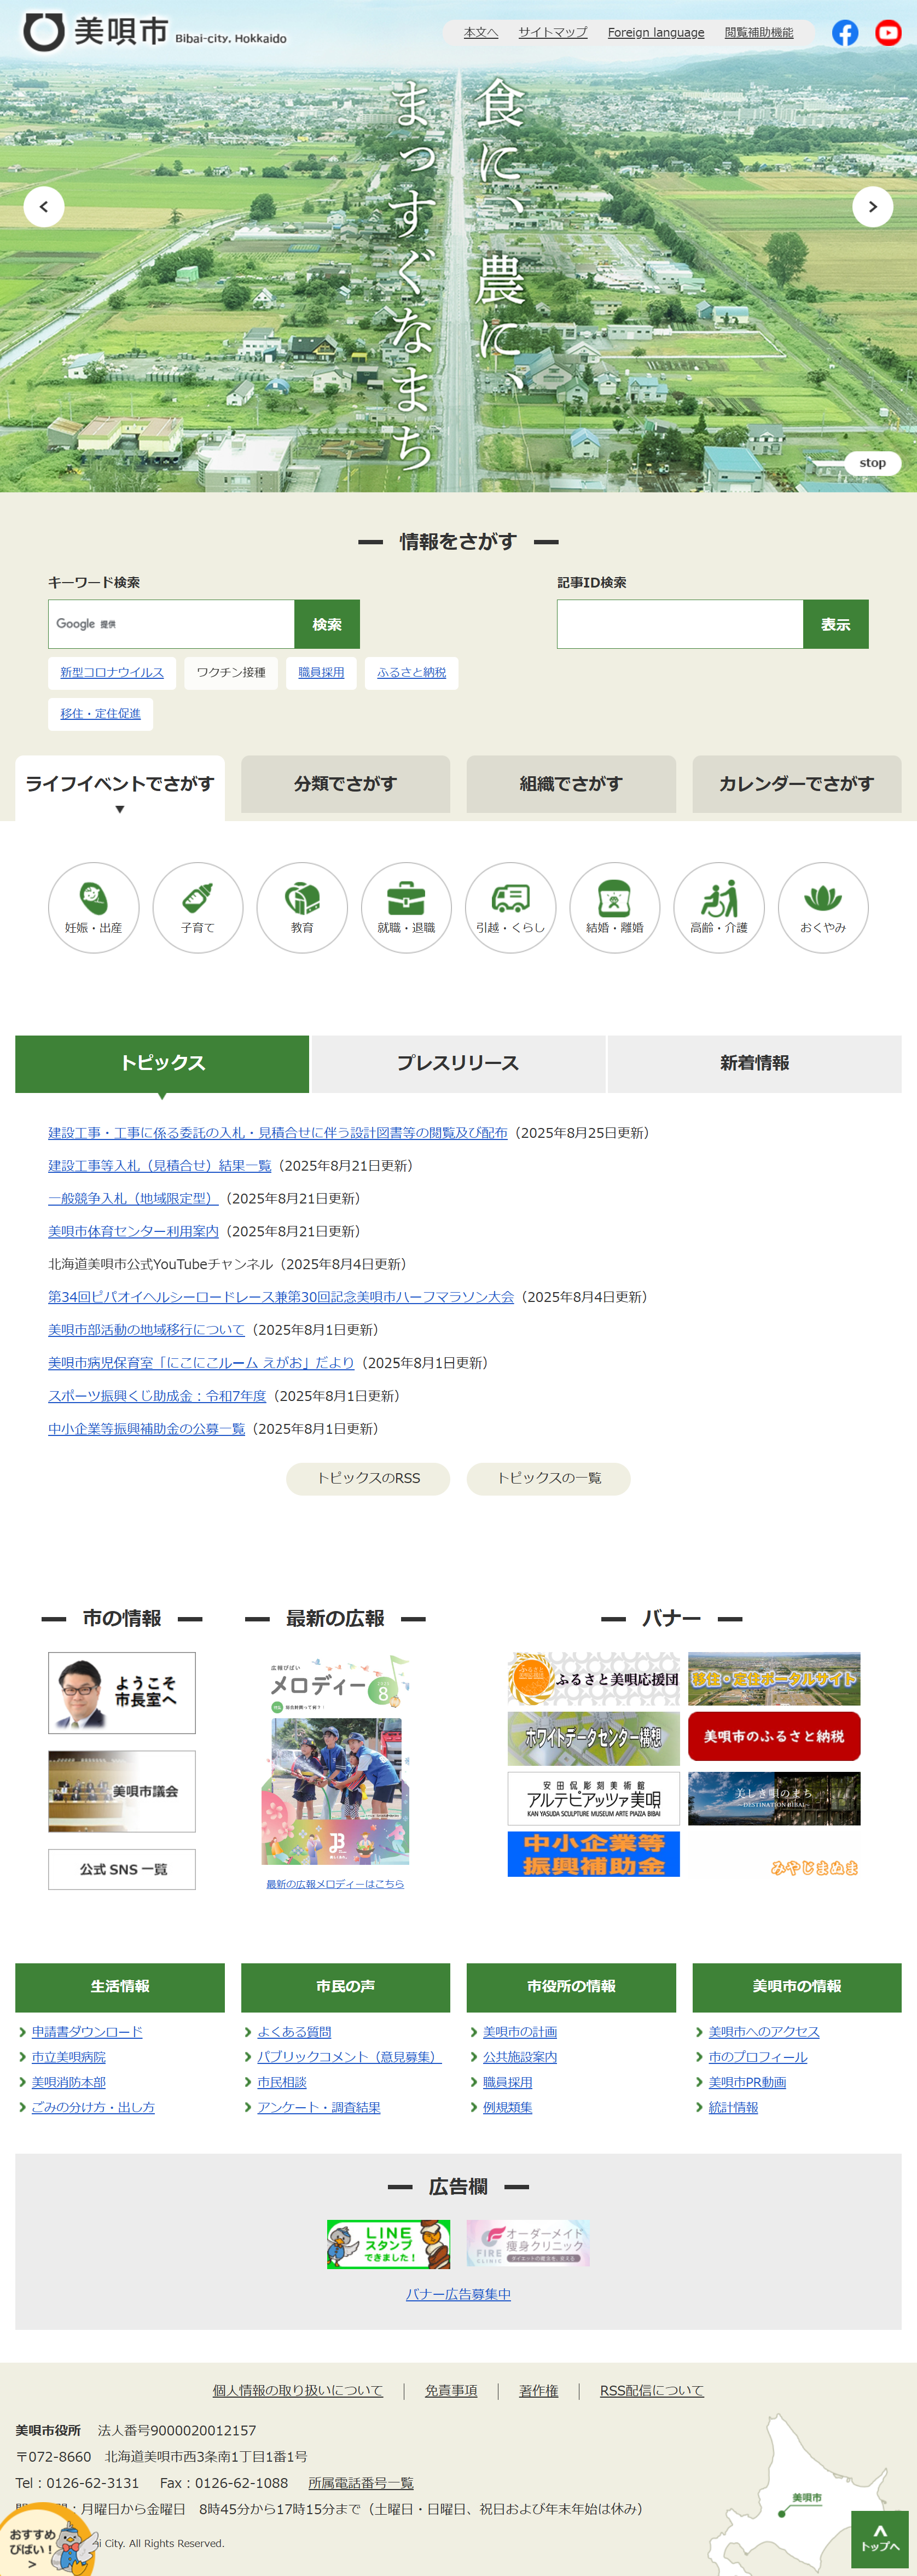Click the 職員採用 keyword tag

coord(321,673)
